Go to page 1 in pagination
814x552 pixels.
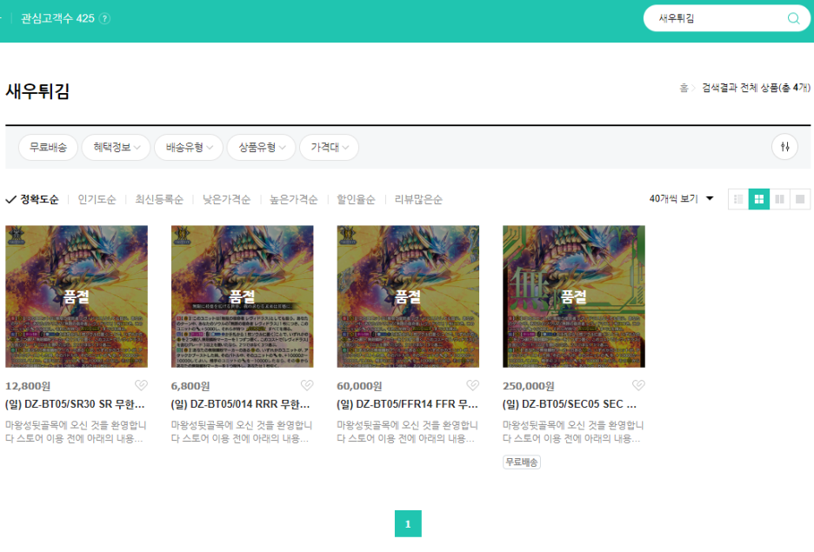[x=408, y=523]
